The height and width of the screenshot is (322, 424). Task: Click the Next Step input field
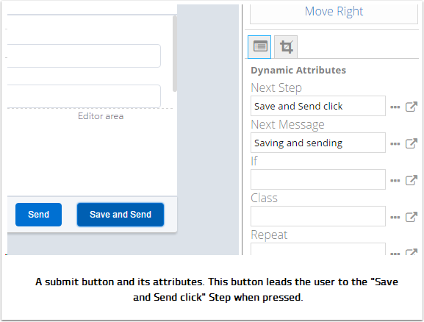pyautogui.click(x=318, y=106)
